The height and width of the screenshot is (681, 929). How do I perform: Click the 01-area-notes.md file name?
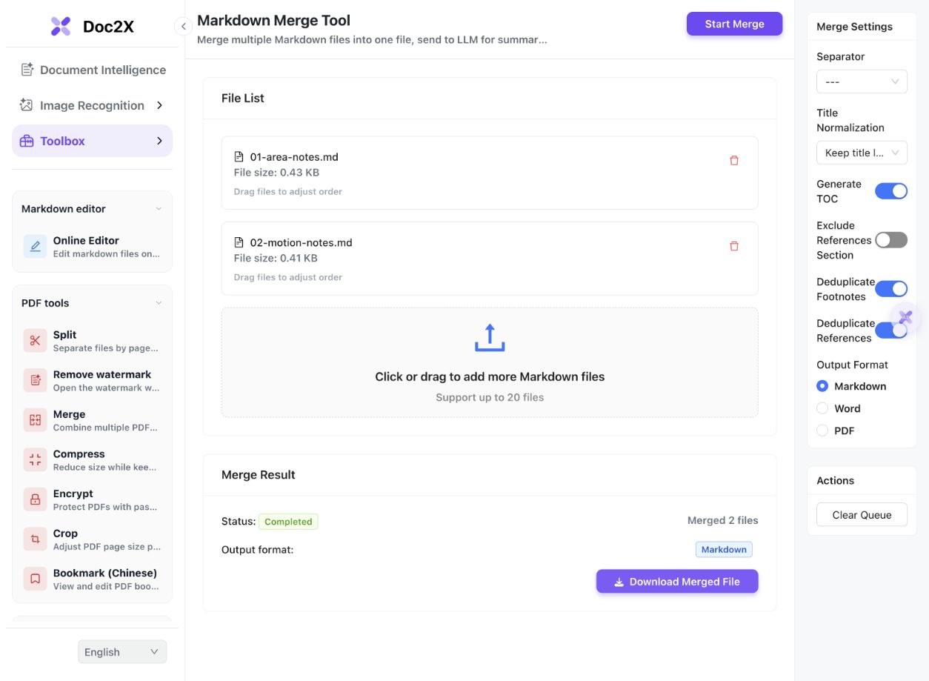pos(294,157)
